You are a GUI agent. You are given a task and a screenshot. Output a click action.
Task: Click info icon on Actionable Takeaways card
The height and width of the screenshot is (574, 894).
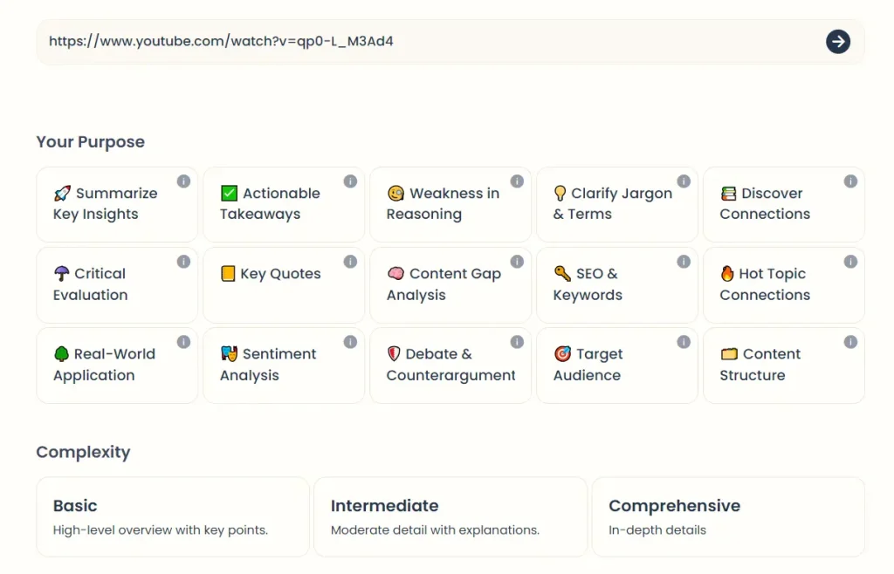pyautogui.click(x=350, y=181)
